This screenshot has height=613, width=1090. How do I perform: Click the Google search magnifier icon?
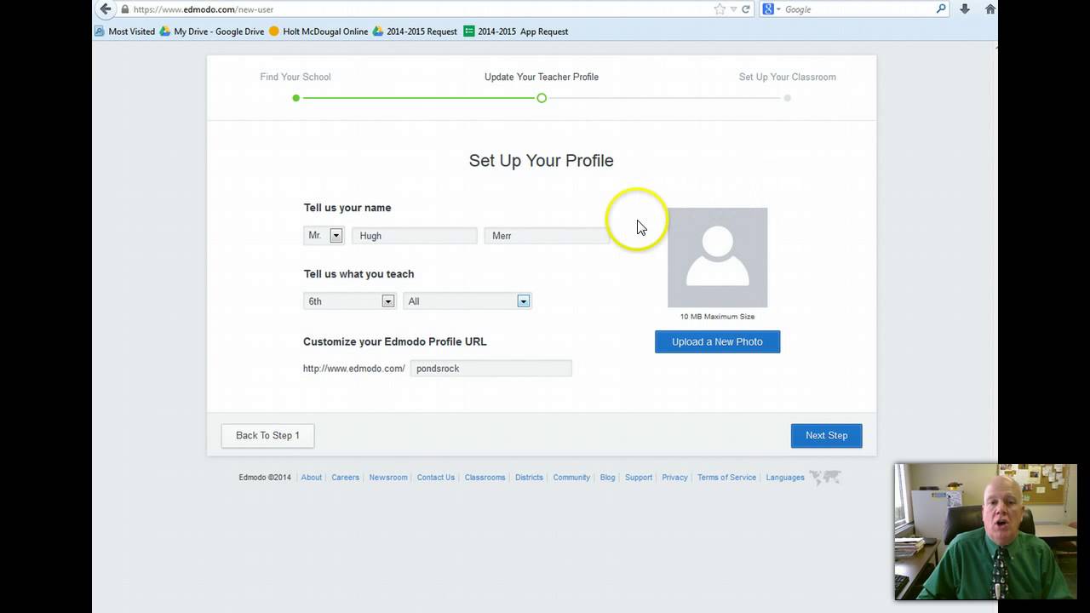(941, 9)
